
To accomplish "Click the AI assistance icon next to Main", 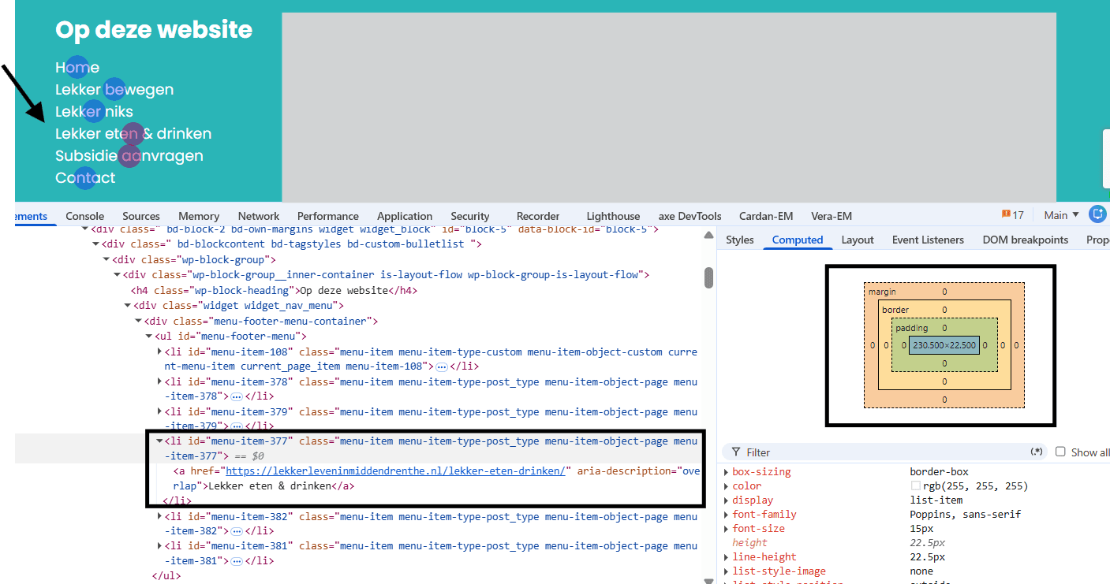I will tap(1097, 214).
